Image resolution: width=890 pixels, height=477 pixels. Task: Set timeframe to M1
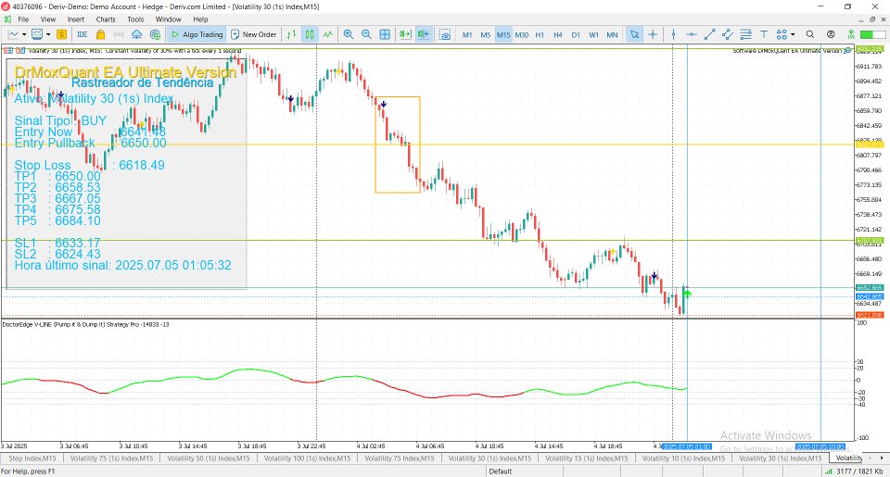(467, 34)
